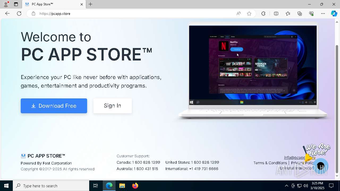Launch the Copilot icon in the toolbar
The width and height of the screenshot is (340, 191).
(334, 14)
